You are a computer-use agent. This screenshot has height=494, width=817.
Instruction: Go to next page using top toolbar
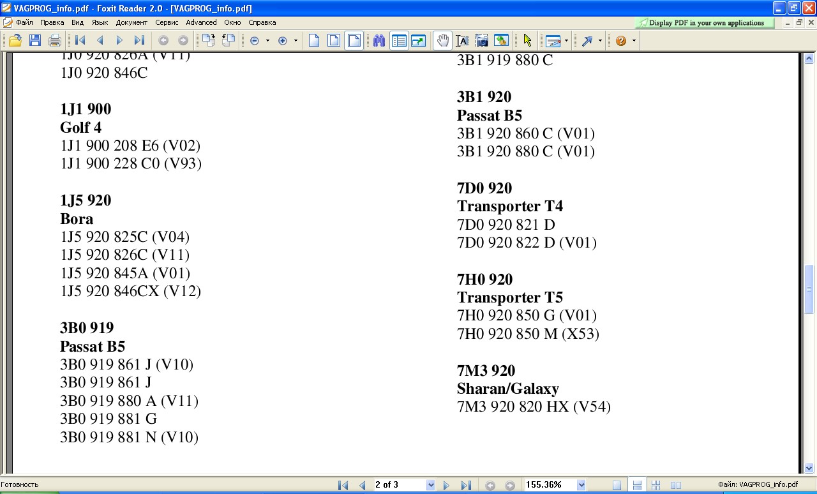(119, 40)
